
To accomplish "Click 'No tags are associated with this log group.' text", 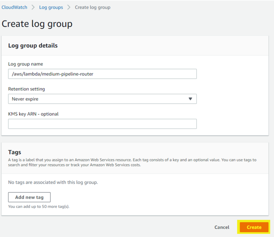I will tap(53, 182).
